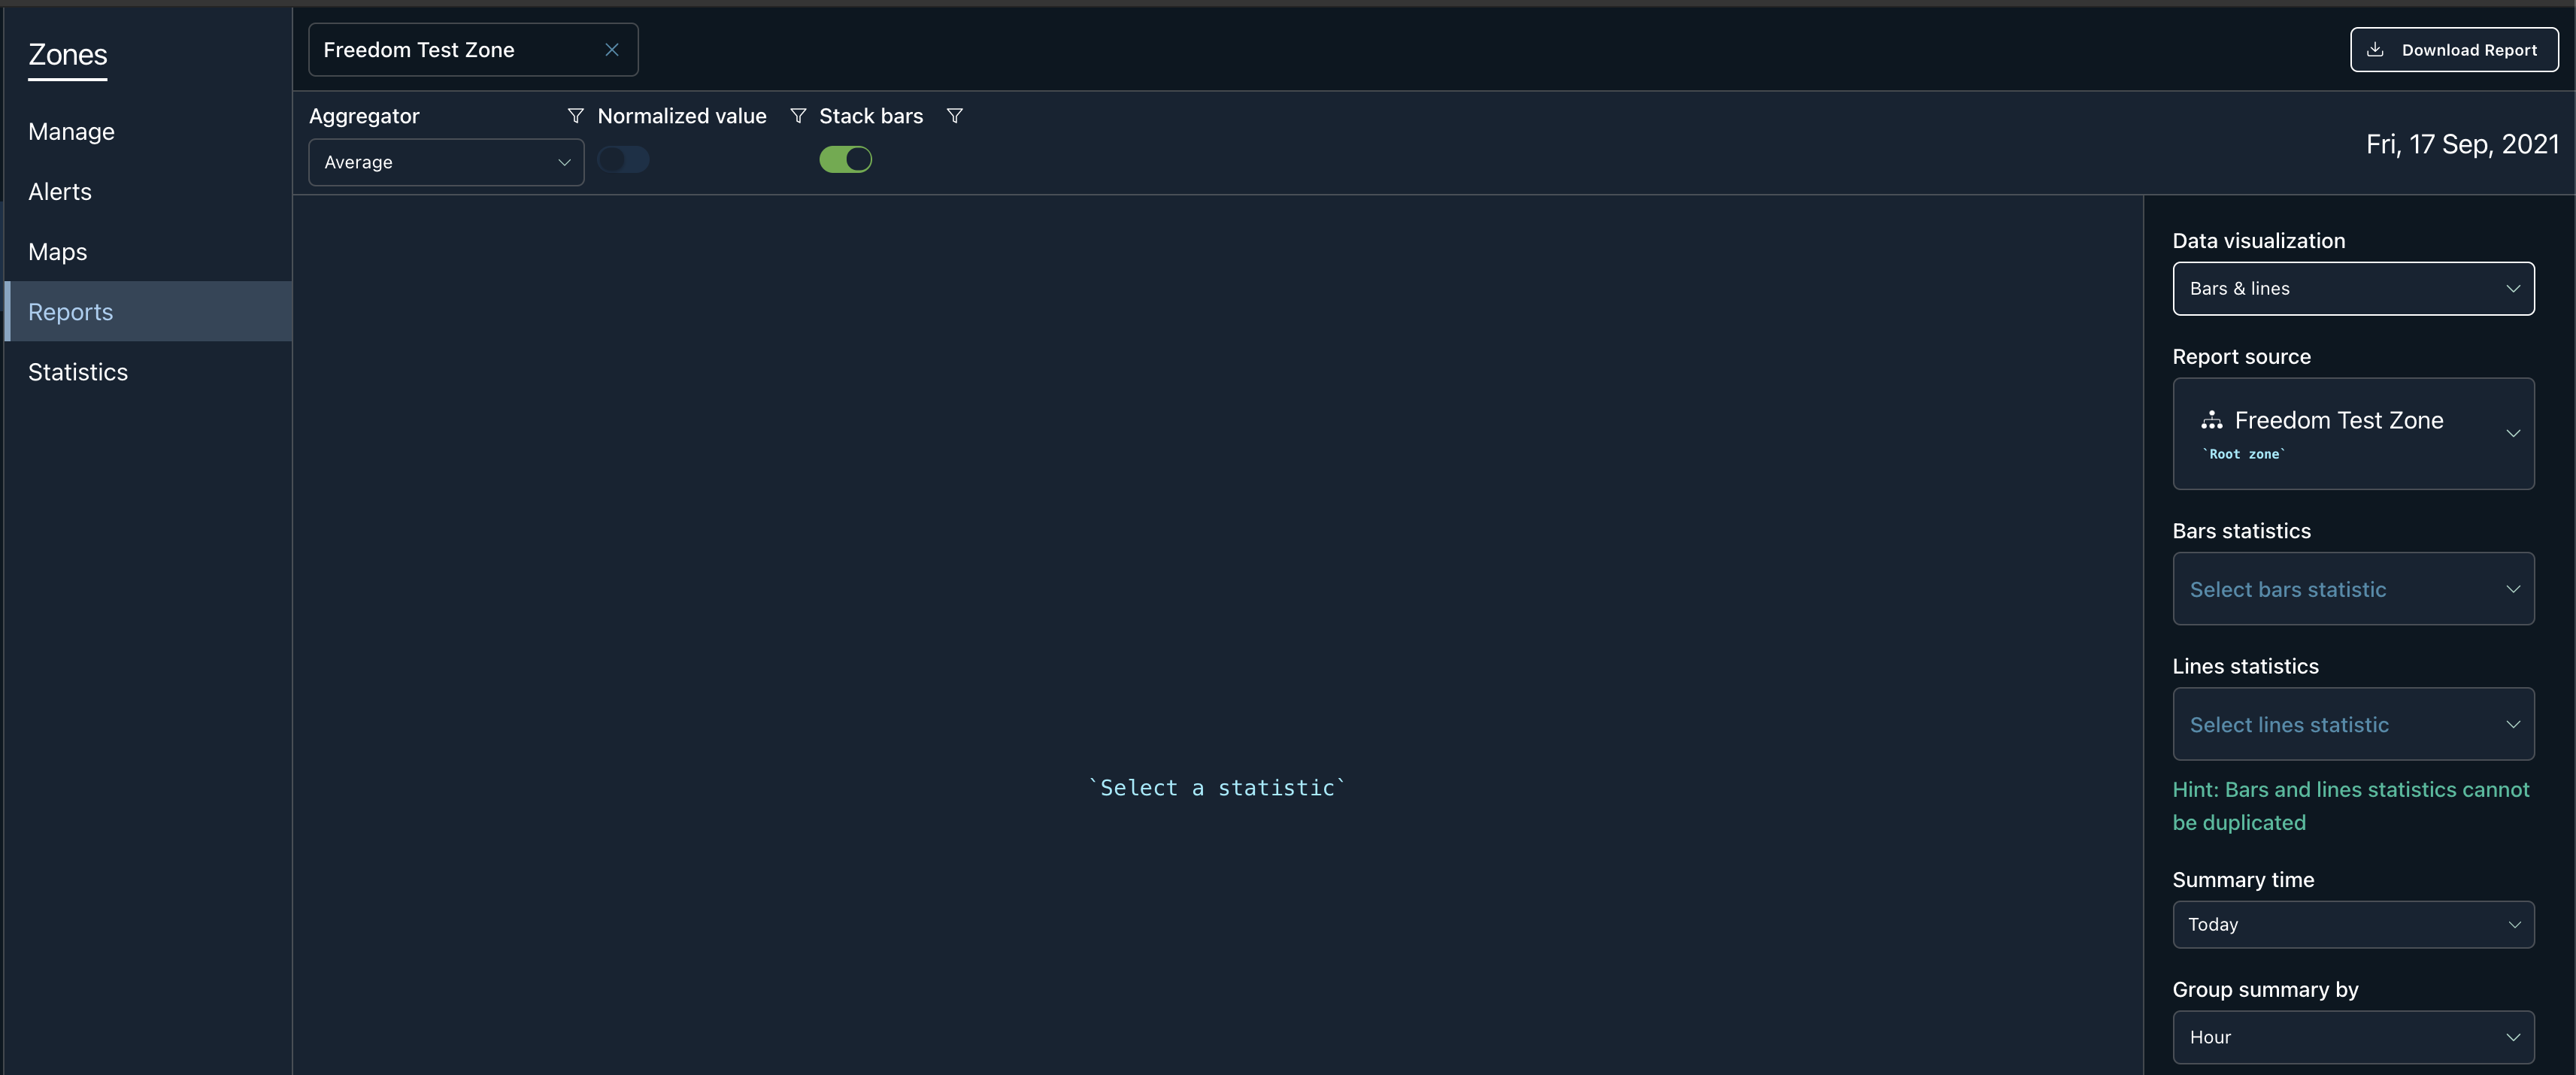This screenshot has height=1075, width=2576.
Task: Open the Alerts page
Action: [60, 192]
